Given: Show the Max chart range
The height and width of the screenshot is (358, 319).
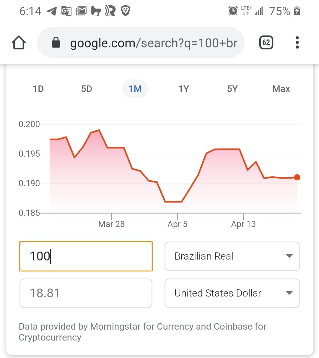Looking at the screenshot, I should 281,89.
